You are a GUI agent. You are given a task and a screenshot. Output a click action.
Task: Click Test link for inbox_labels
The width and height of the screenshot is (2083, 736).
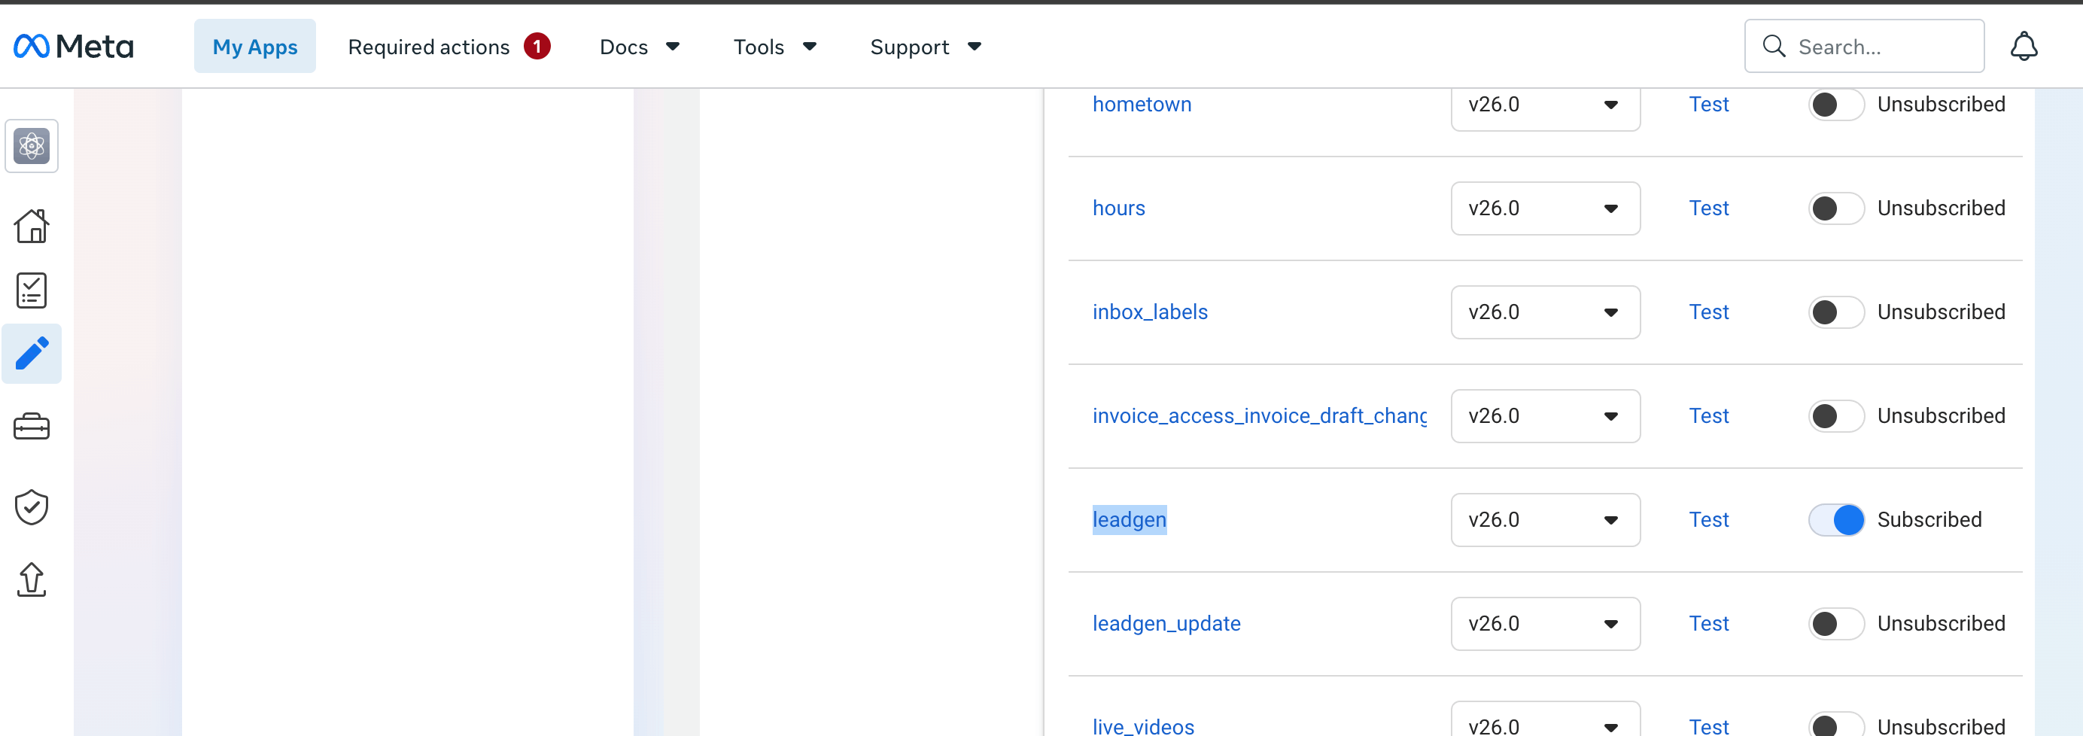1708,312
